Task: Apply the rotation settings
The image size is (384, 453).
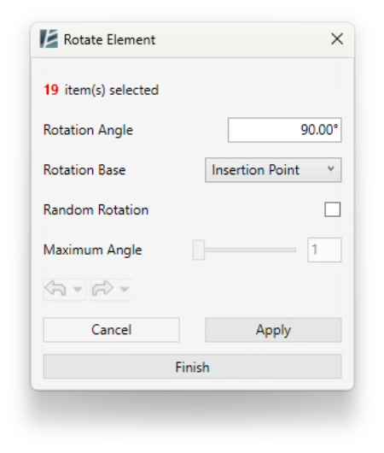Action: [273, 330]
